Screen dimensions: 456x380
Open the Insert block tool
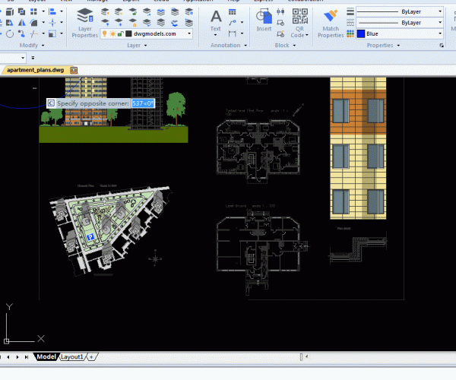[264, 20]
